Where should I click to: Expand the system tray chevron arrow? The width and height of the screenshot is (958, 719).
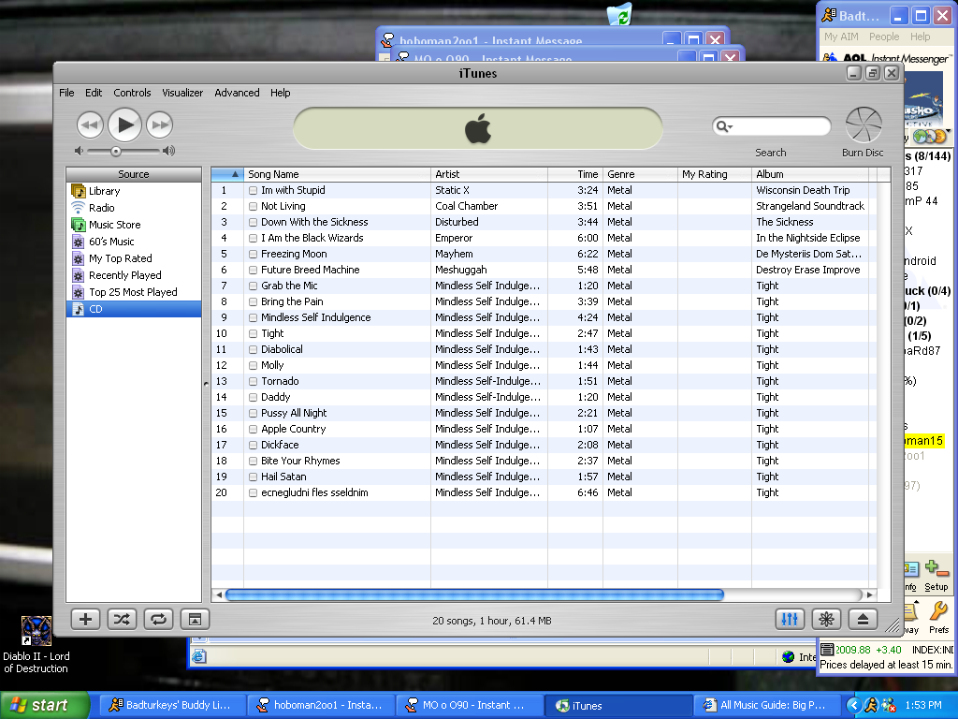point(853,706)
